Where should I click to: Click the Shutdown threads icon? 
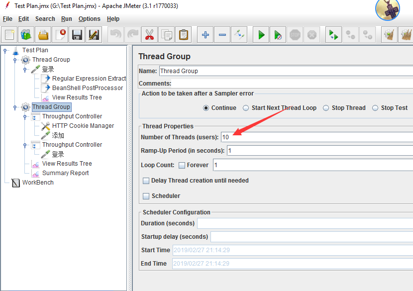click(x=311, y=35)
